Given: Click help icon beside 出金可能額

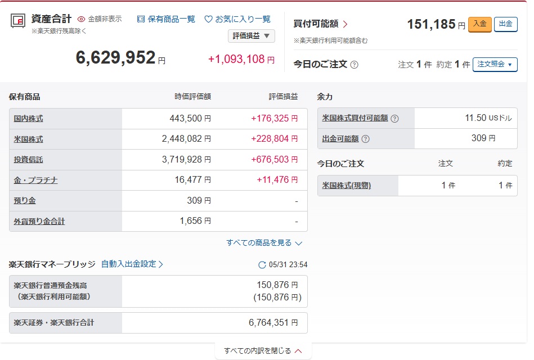Looking at the screenshot, I should pos(365,139).
